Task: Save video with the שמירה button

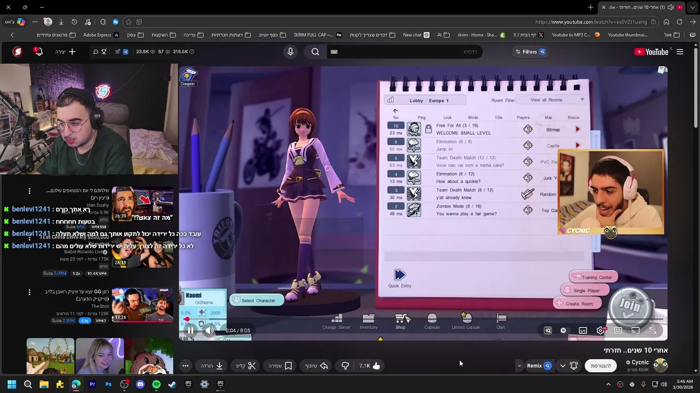Action: tap(281, 366)
